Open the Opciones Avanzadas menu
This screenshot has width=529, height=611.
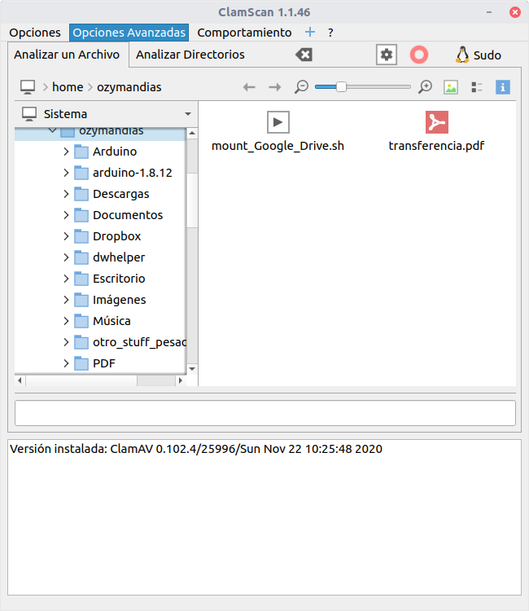pyautogui.click(x=129, y=33)
